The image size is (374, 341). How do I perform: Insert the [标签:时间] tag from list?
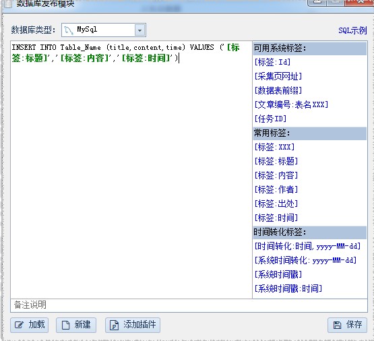point(276,218)
